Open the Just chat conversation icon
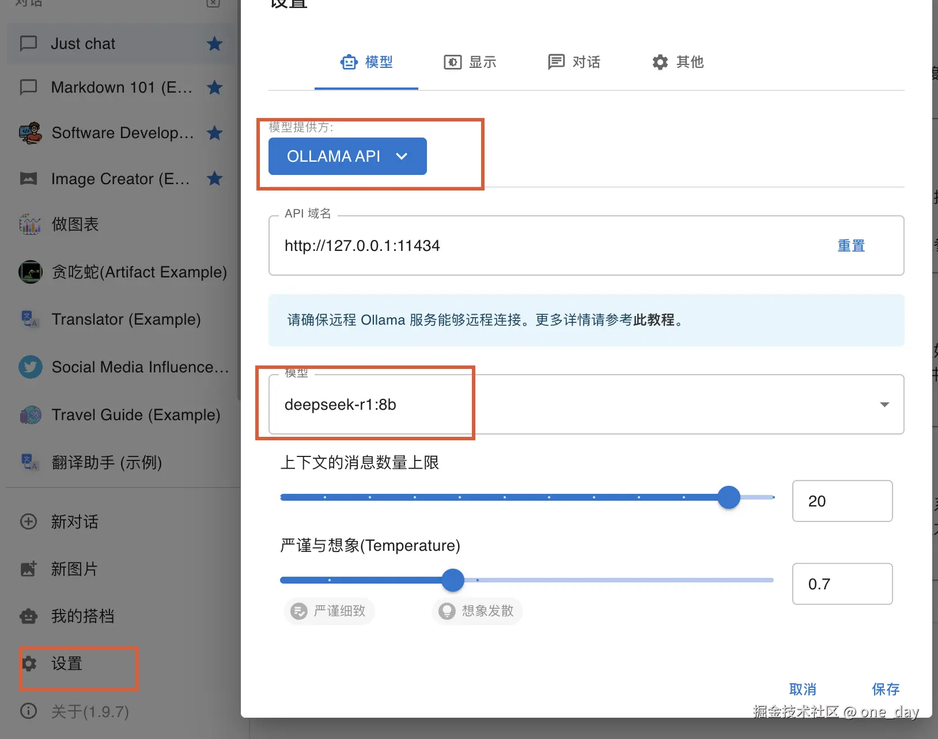Image resolution: width=938 pixels, height=739 pixels. 29,44
